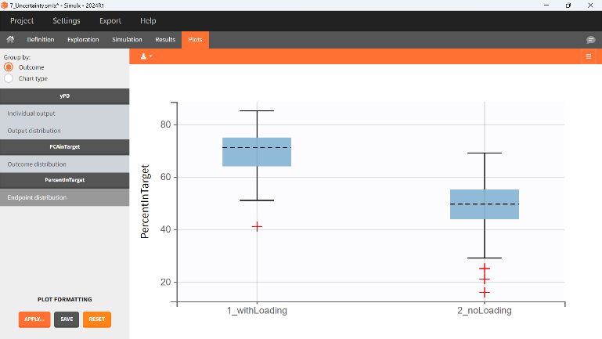Open the Results tab
Image resolution: width=602 pixels, height=339 pixels.
[165, 39]
